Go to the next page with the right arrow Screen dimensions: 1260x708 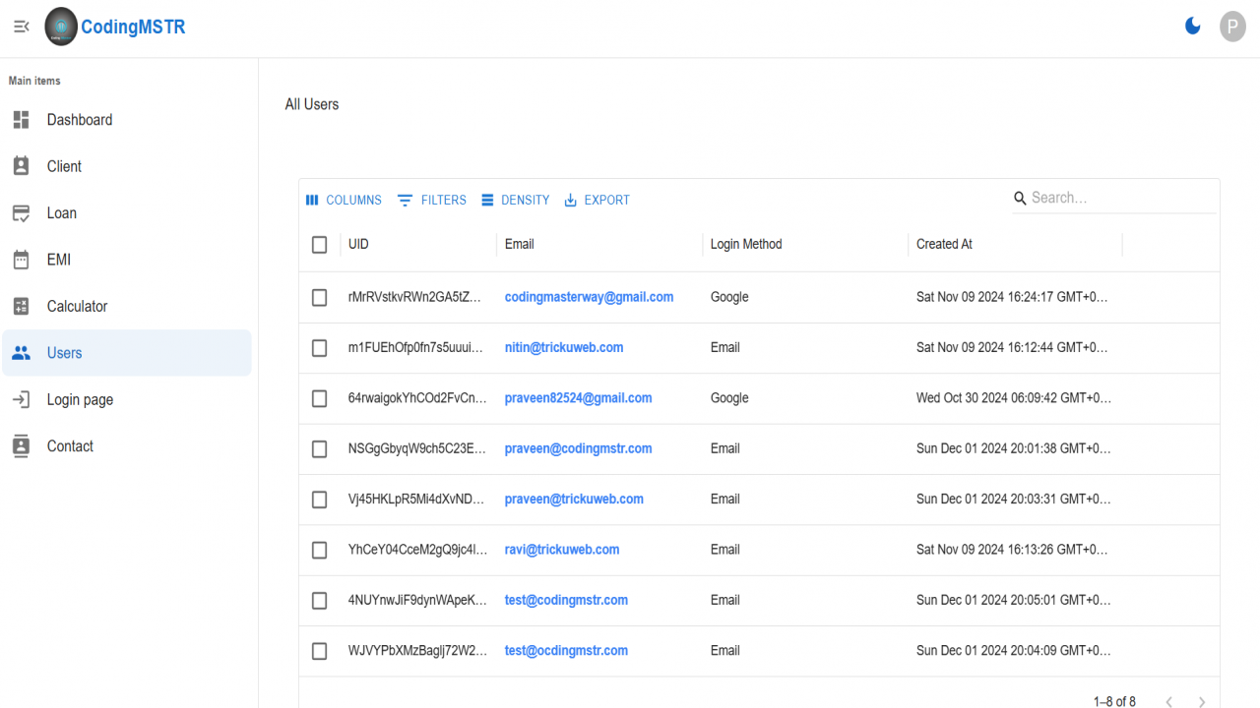coord(1202,702)
